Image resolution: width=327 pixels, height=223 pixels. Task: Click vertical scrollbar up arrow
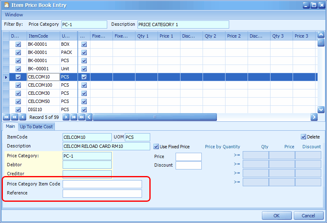(x=321, y=35)
